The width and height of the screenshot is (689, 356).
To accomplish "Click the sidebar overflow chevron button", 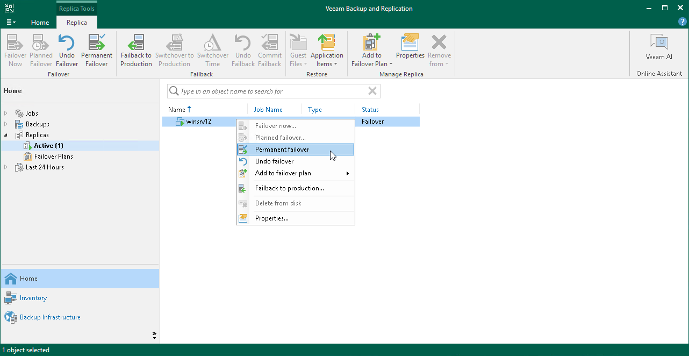I will (x=154, y=335).
